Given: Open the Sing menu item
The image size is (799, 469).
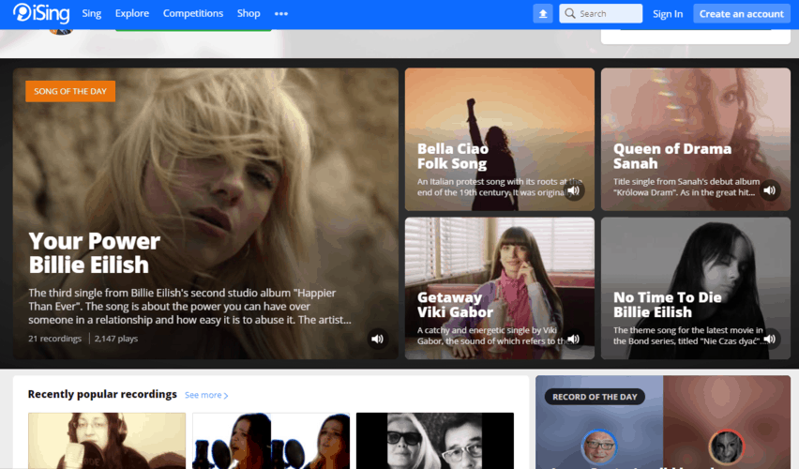Looking at the screenshot, I should click(x=92, y=14).
